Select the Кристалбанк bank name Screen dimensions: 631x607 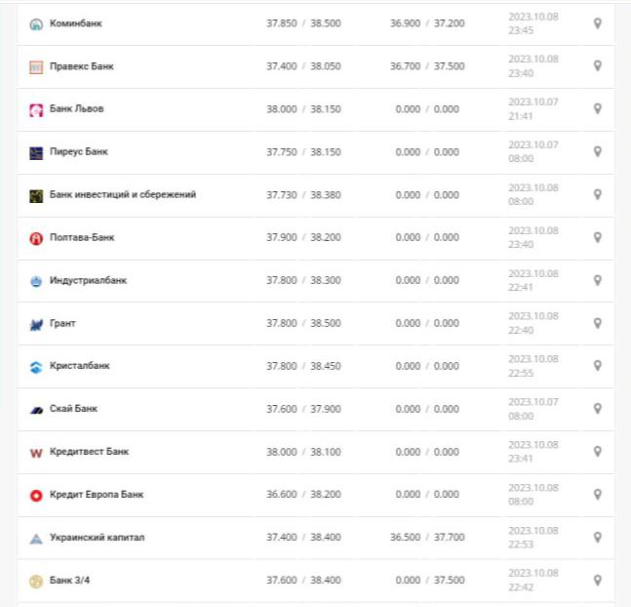pyautogui.click(x=80, y=366)
